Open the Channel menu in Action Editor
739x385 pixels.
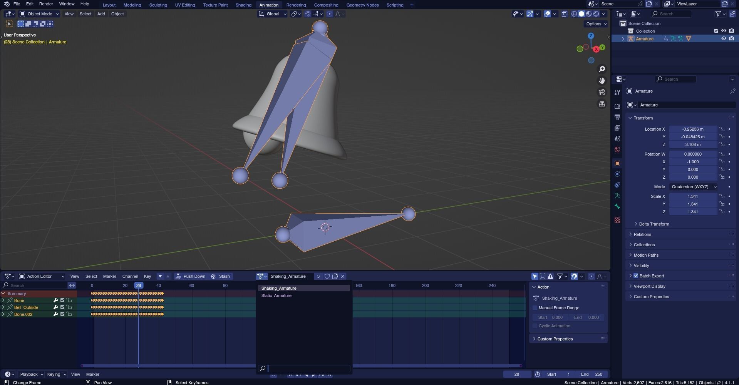130,276
